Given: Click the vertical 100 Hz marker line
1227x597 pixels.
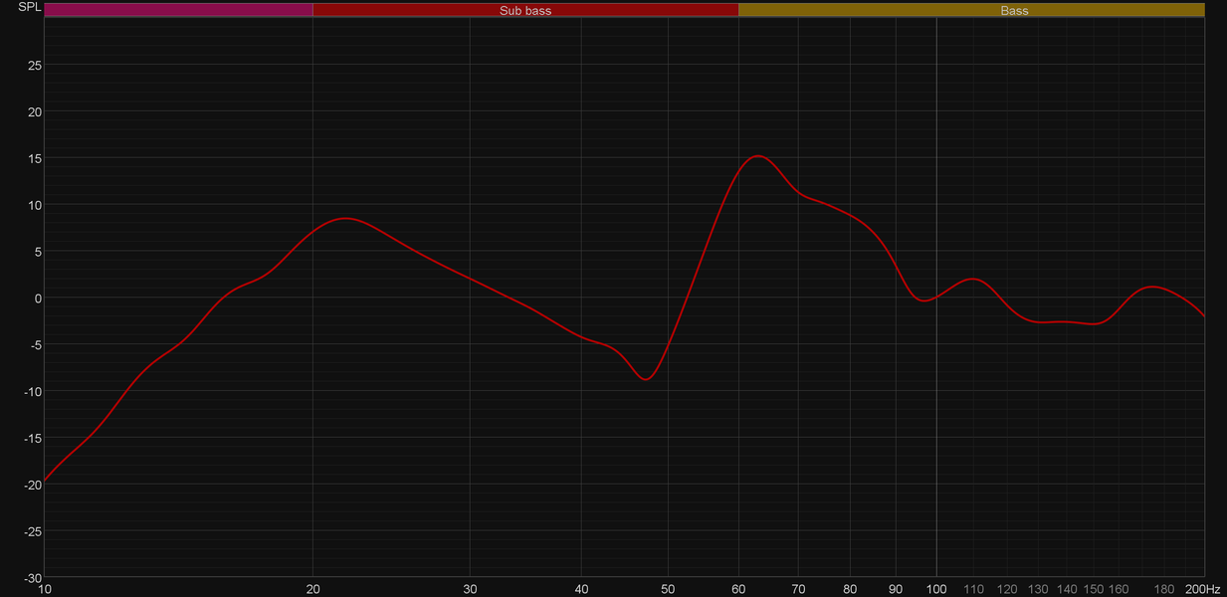Looking at the screenshot, I should pyautogui.click(x=936, y=297).
